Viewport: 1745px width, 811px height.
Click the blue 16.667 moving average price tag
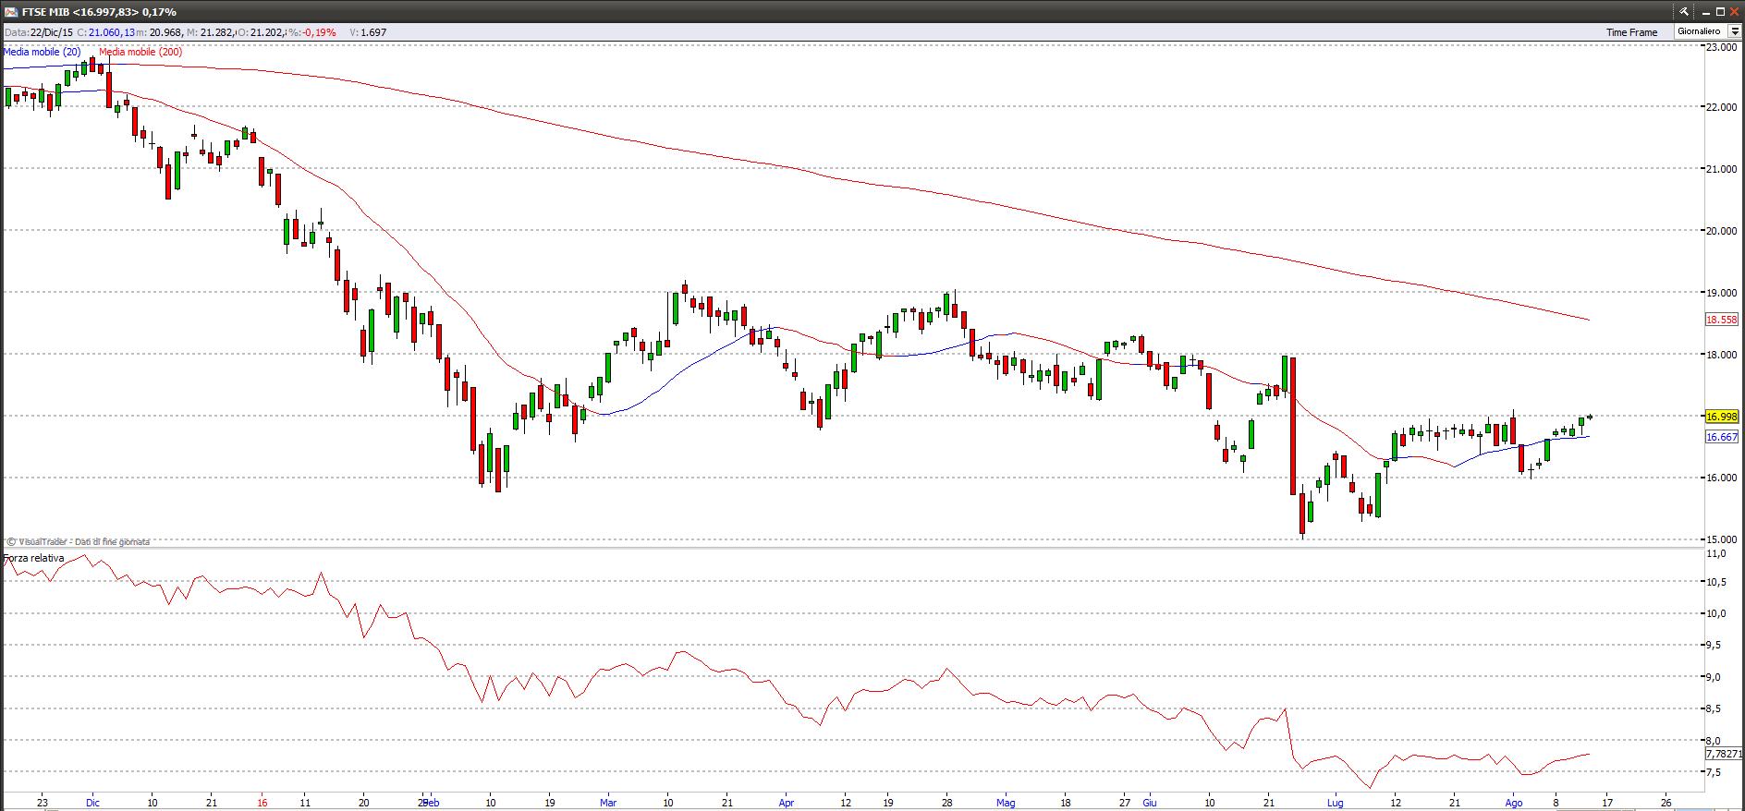click(1721, 437)
